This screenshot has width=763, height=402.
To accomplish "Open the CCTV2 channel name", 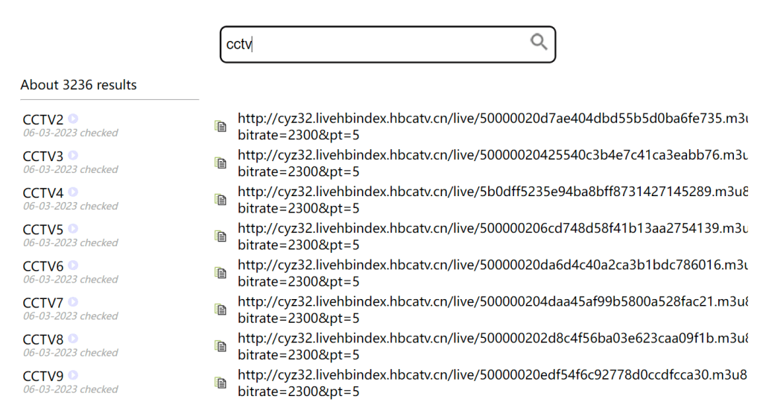I will tap(42, 119).
